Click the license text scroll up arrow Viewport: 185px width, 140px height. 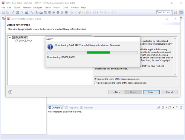[x=175, y=38]
